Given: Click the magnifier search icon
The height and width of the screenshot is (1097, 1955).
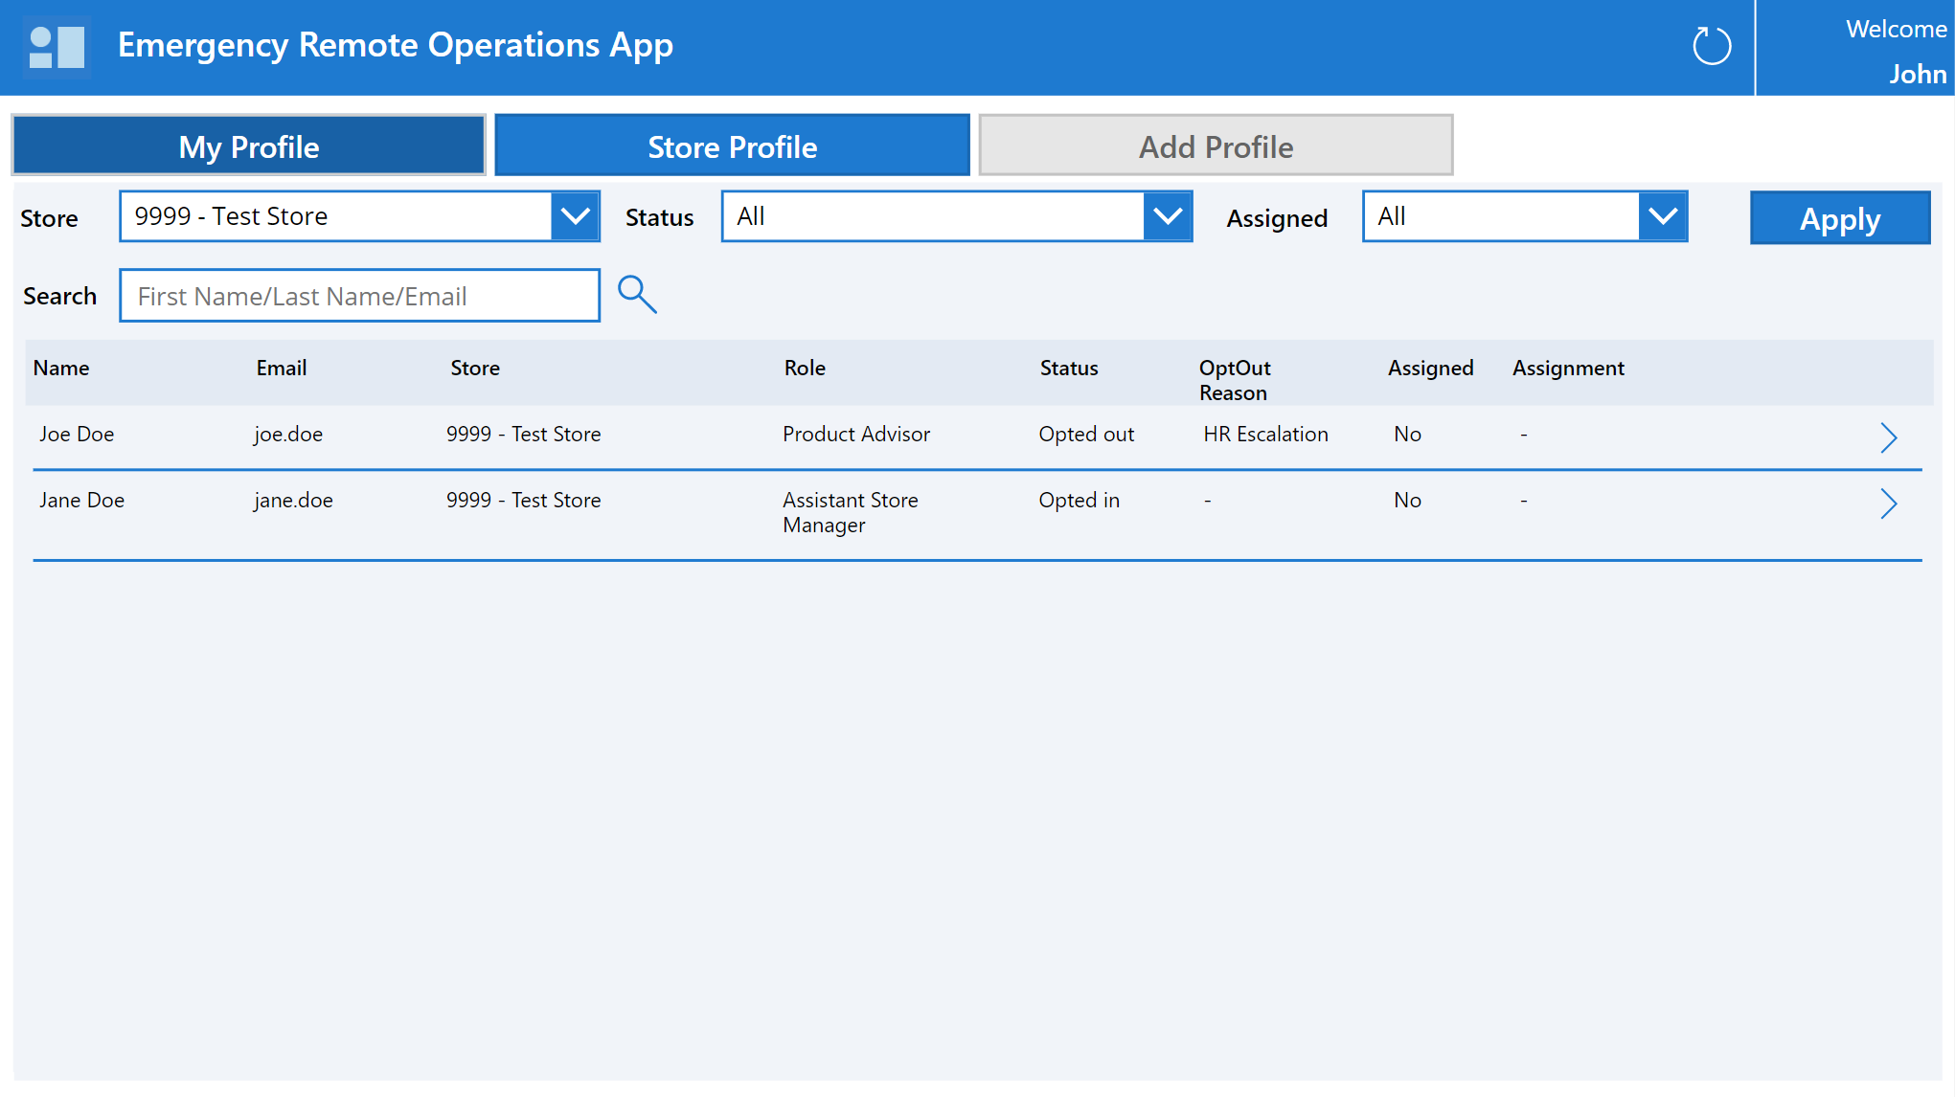Looking at the screenshot, I should [x=637, y=294].
